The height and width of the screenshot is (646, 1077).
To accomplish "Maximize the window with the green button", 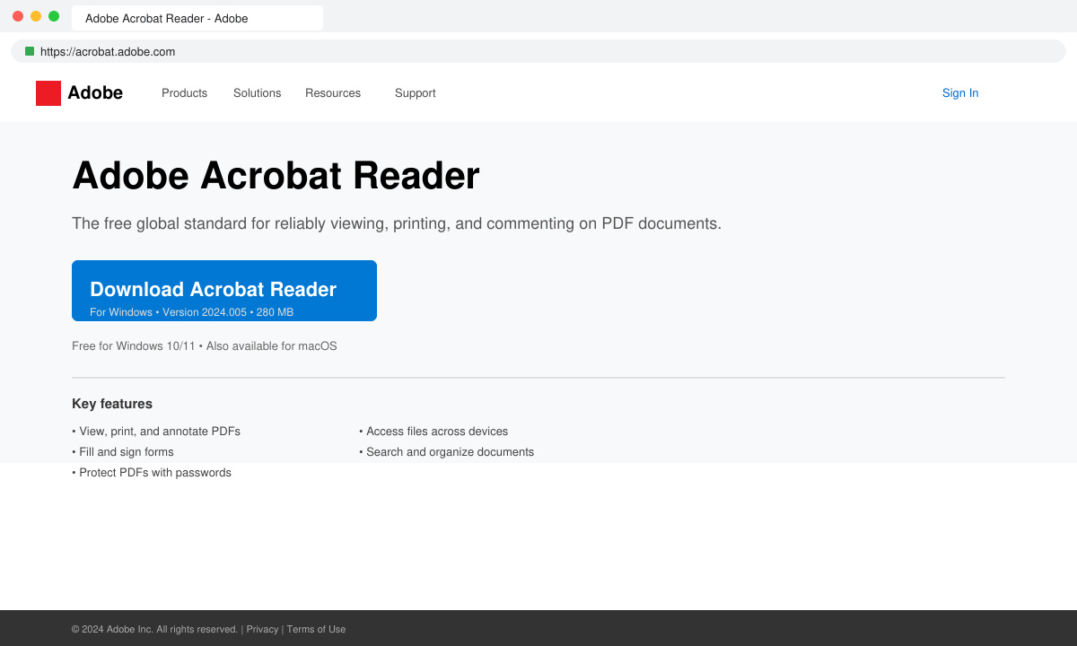I will tap(54, 16).
